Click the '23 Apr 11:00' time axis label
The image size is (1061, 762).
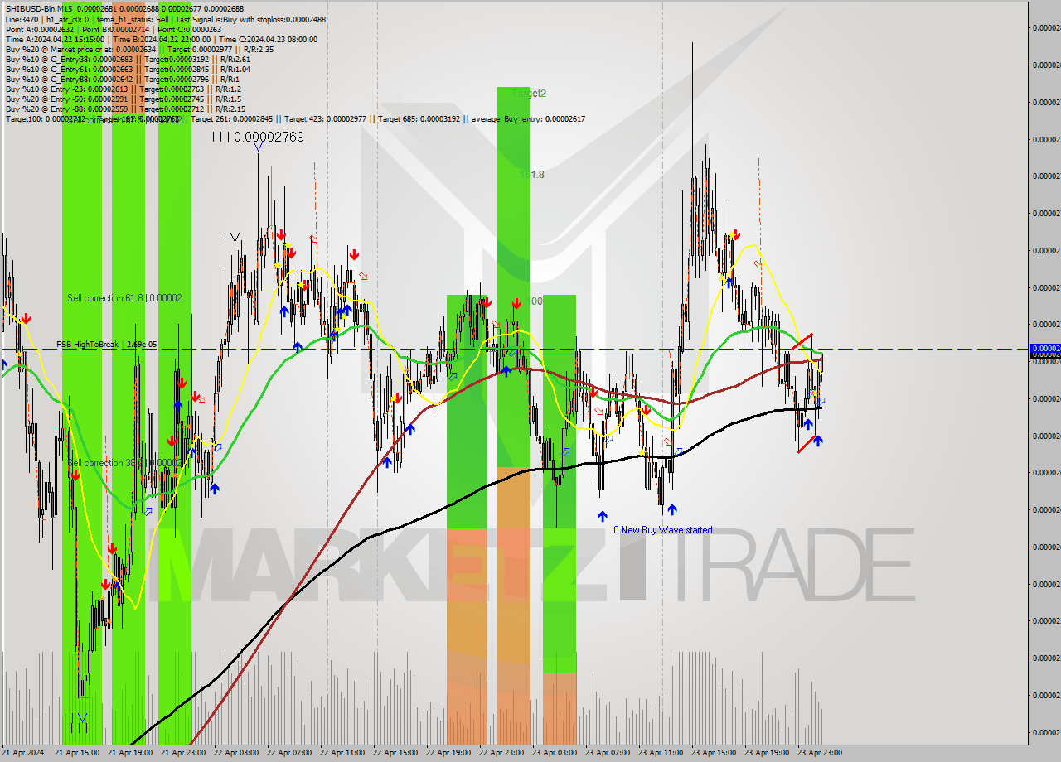click(661, 753)
